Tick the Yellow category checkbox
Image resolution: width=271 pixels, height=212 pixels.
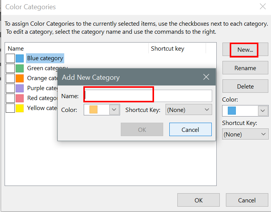coord(10,108)
